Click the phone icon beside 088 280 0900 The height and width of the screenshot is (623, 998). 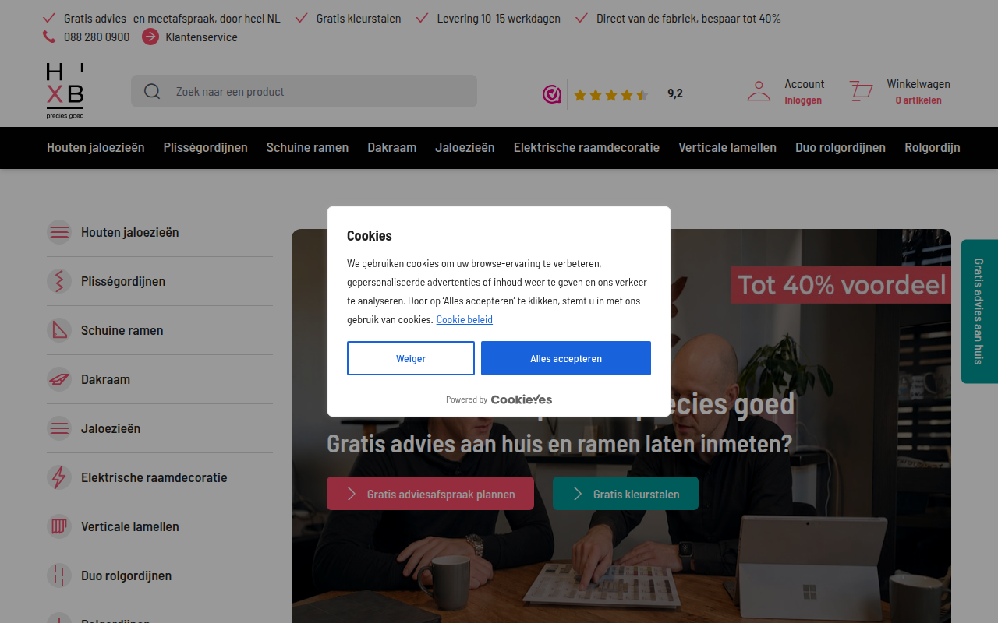(x=49, y=37)
